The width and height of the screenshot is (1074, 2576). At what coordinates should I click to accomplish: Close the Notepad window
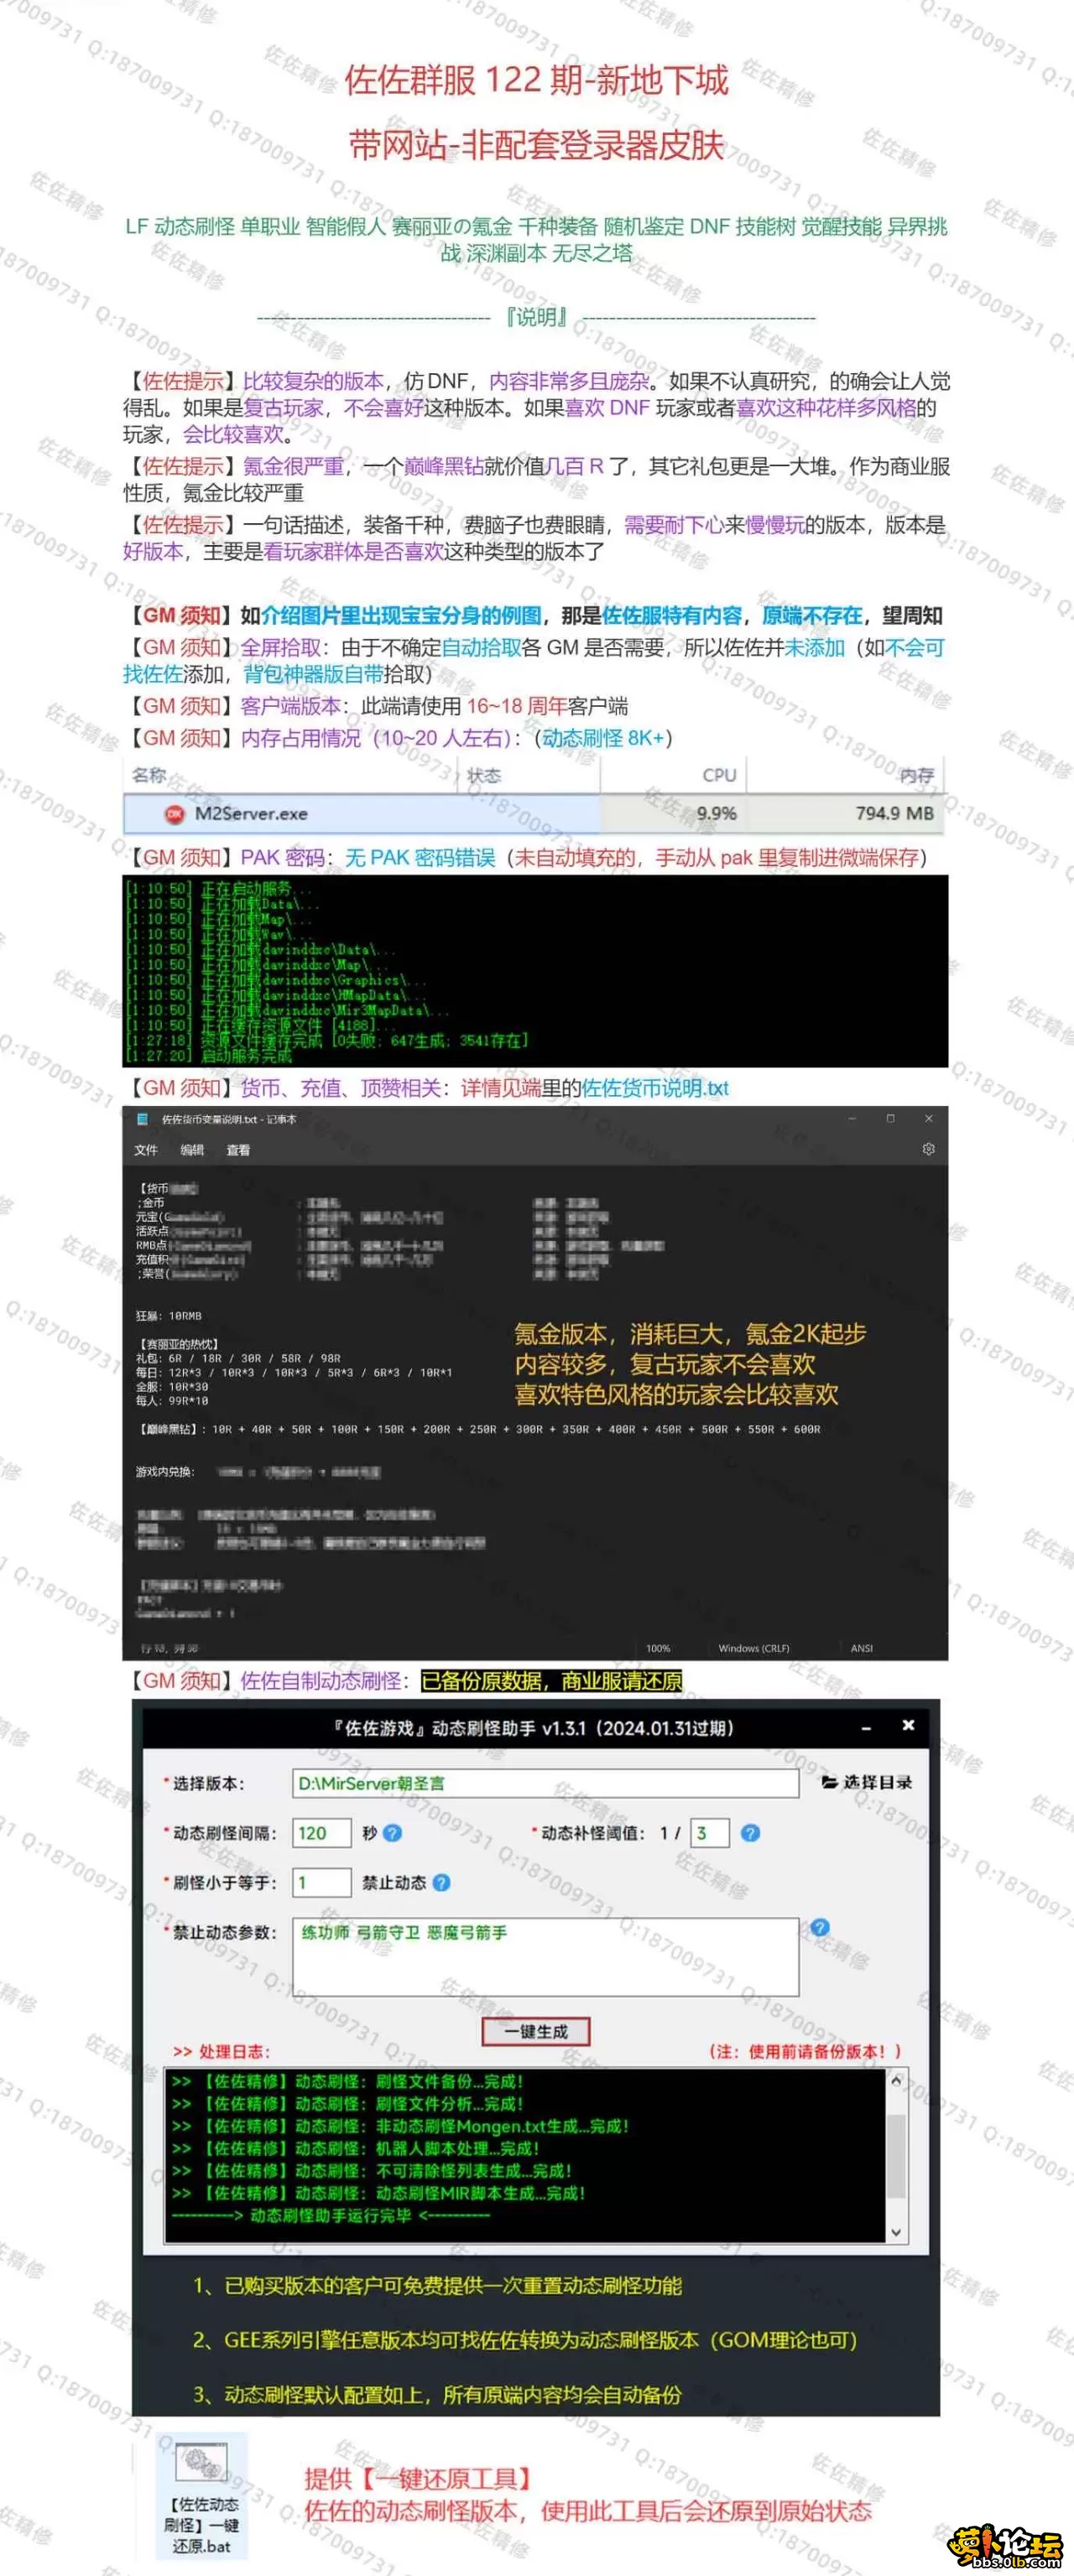928,1118
